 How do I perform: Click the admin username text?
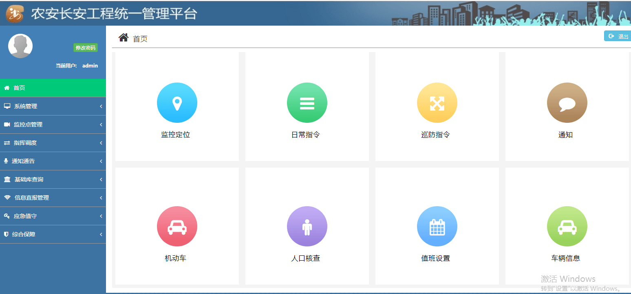point(90,65)
